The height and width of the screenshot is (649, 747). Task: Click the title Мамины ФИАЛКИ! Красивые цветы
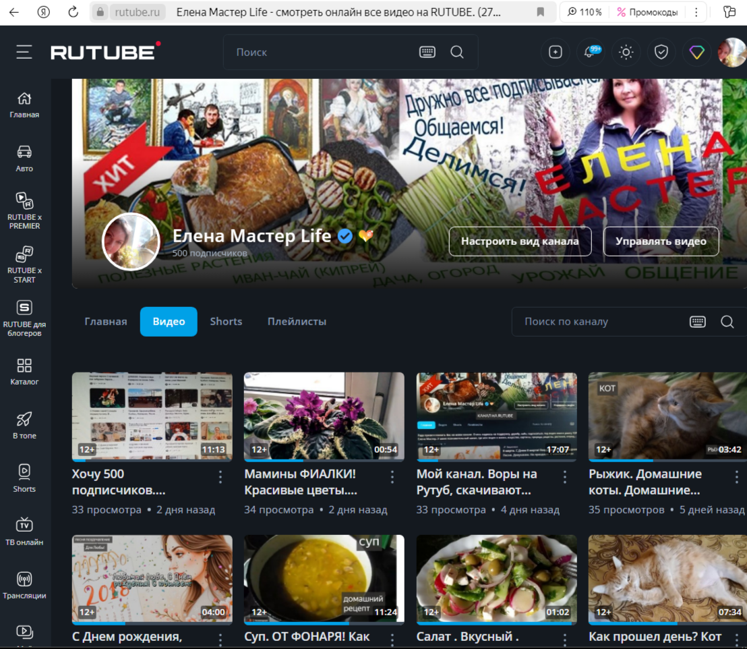pyautogui.click(x=301, y=482)
